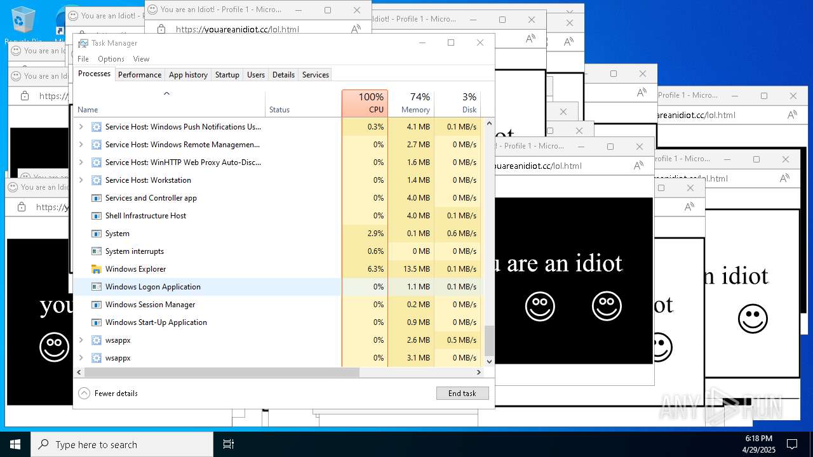
Task: Click the sort arrow above Name column
Action: [x=166, y=94]
